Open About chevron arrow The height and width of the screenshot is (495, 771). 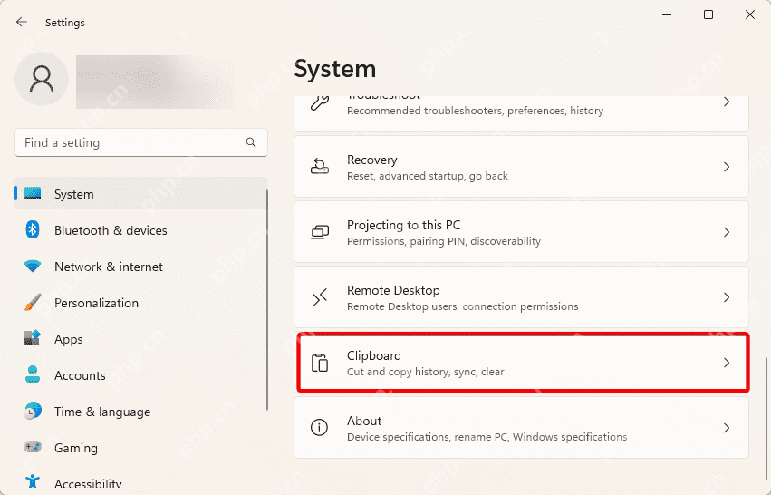coord(727,428)
